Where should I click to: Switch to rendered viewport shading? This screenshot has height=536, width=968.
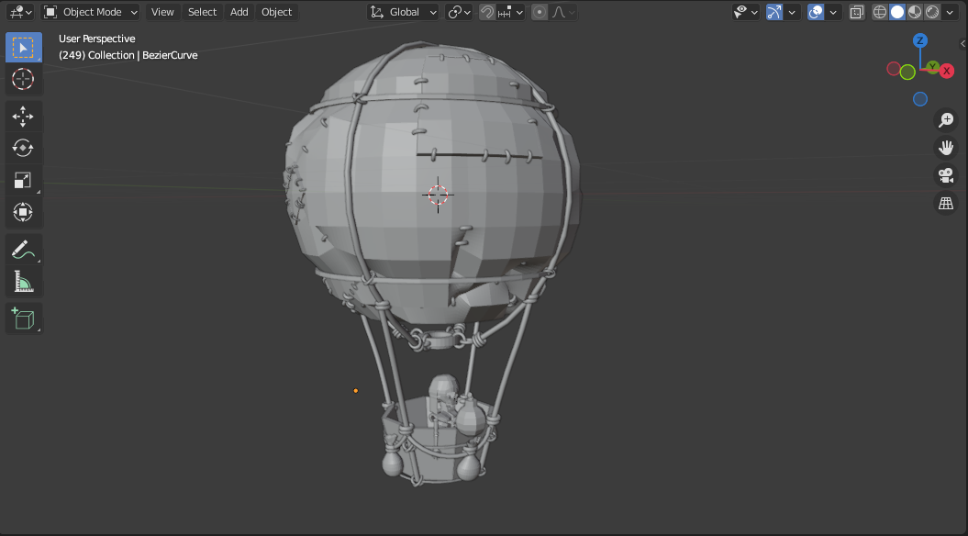coord(932,12)
